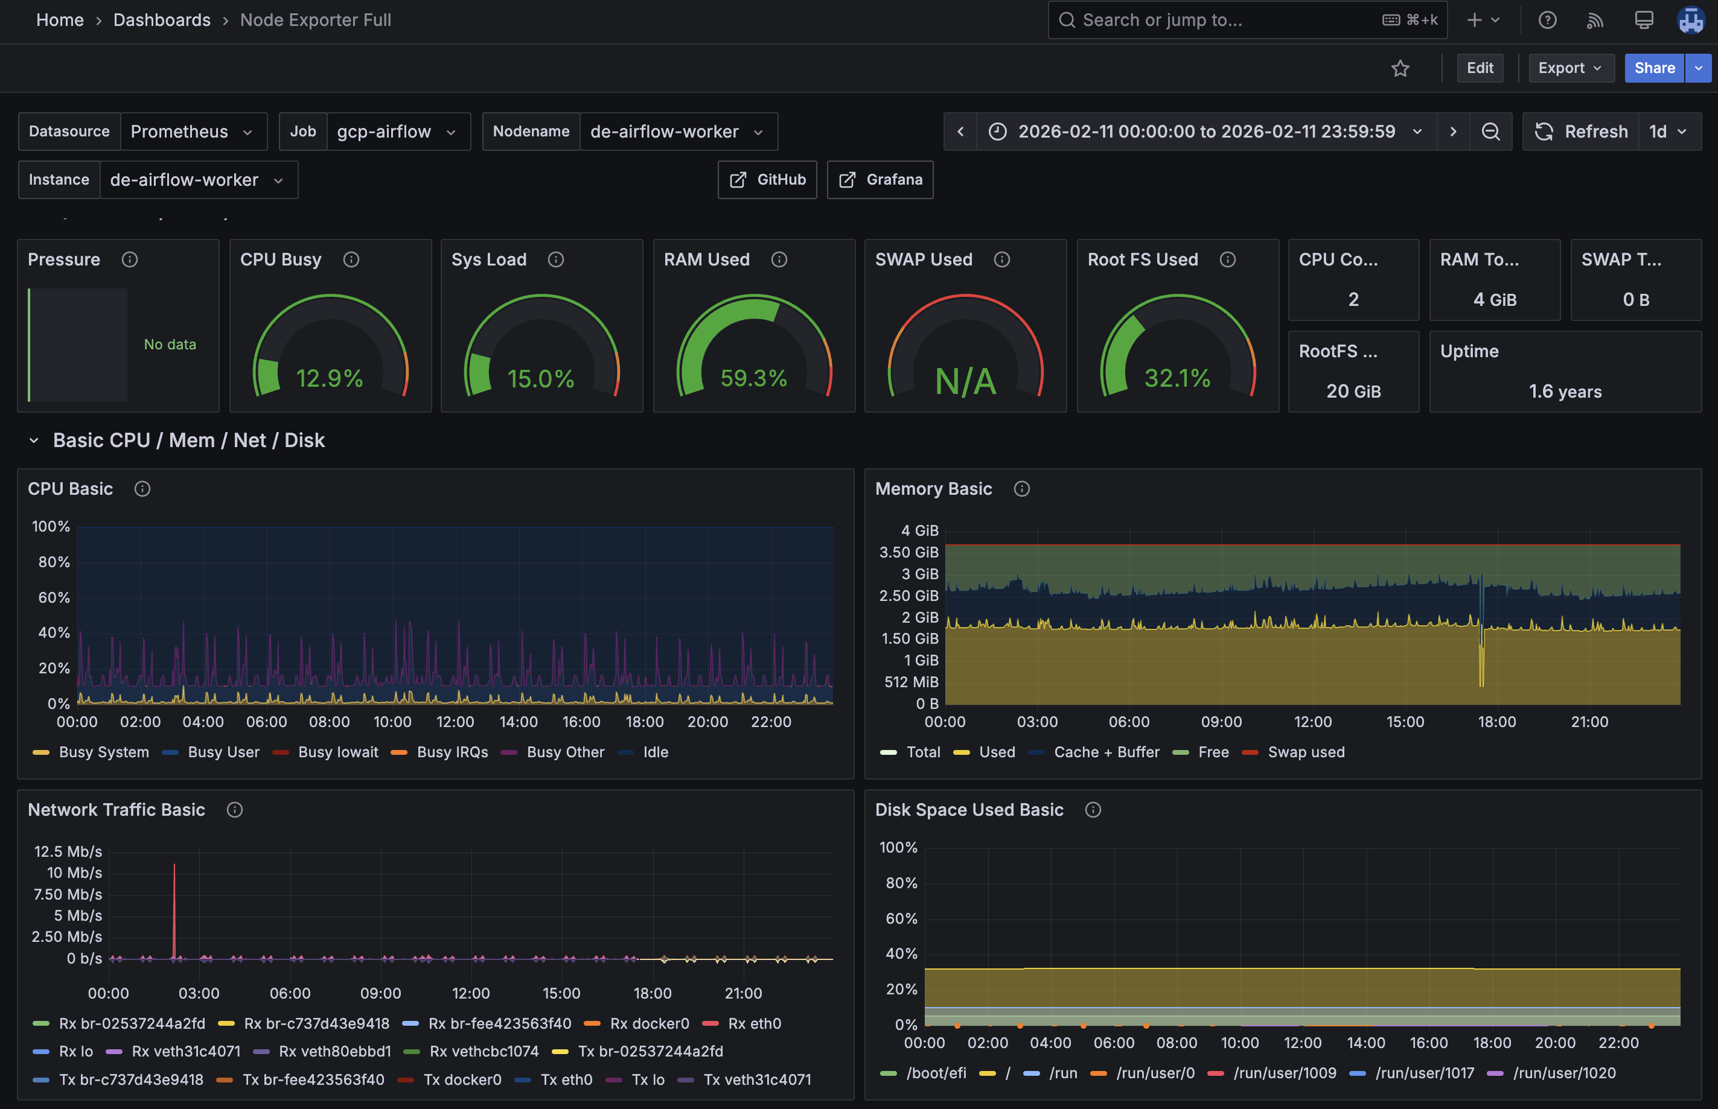Open the news feed RSS icon

[1595, 20]
